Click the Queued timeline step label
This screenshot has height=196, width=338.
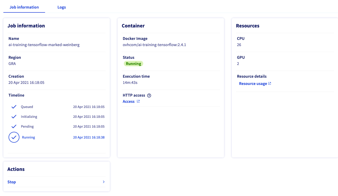pyautogui.click(x=27, y=107)
